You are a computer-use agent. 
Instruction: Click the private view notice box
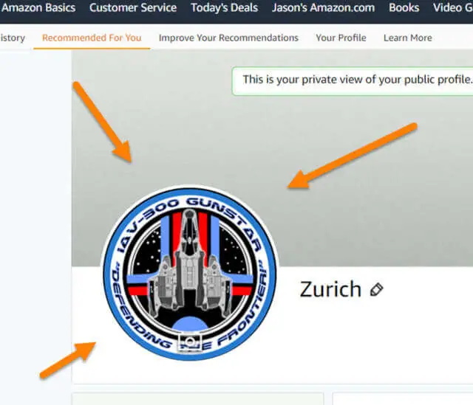tap(353, 81)
